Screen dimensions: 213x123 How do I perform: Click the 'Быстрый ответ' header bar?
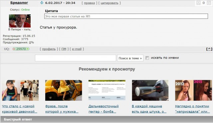tap(106, 119)
